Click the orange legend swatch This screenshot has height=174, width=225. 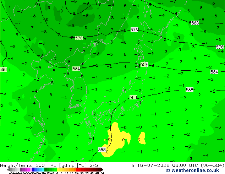click(72, 169)
